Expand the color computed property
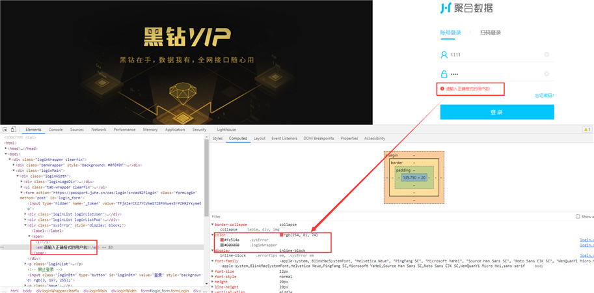This screenshot has width=594, height=293. 212,235
